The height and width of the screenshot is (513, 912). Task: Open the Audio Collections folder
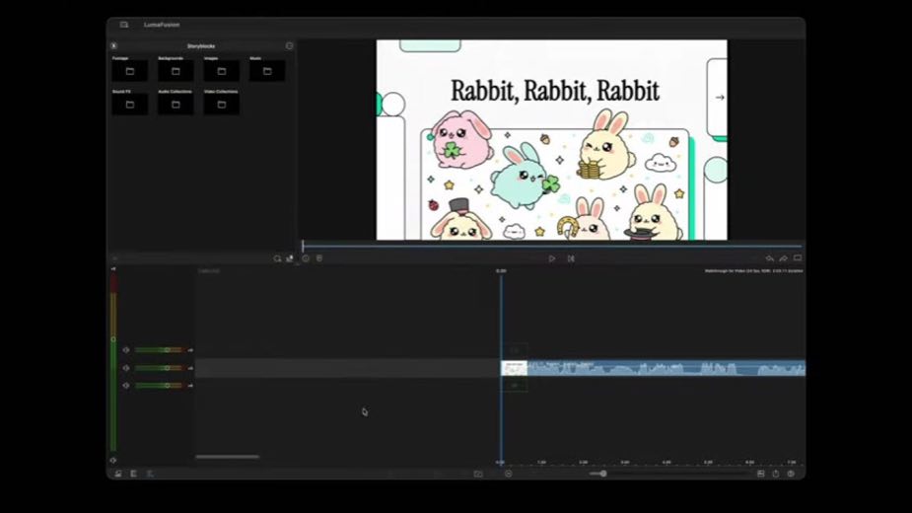(x=175, y=105)
